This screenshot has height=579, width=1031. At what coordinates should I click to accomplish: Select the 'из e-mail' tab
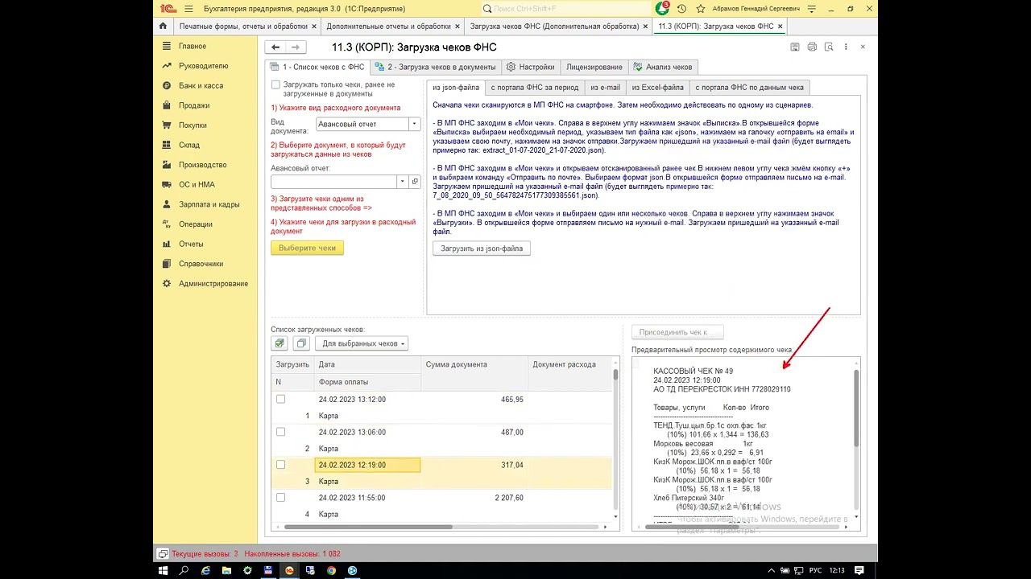point(605,87)
